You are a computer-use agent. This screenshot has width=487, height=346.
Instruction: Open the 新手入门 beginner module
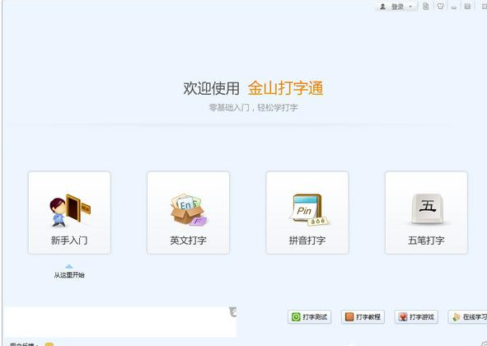[69, 213]
